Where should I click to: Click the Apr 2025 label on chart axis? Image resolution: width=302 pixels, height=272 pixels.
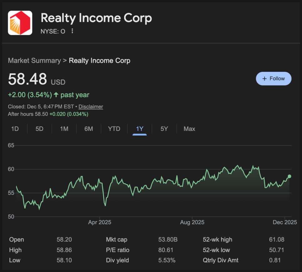tap(99, 222)
